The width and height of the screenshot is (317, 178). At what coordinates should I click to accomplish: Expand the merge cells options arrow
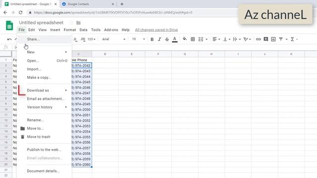point(207,40)
